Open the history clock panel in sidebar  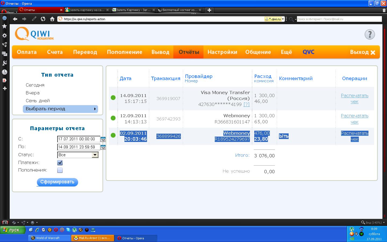click(x=5, y=72)
